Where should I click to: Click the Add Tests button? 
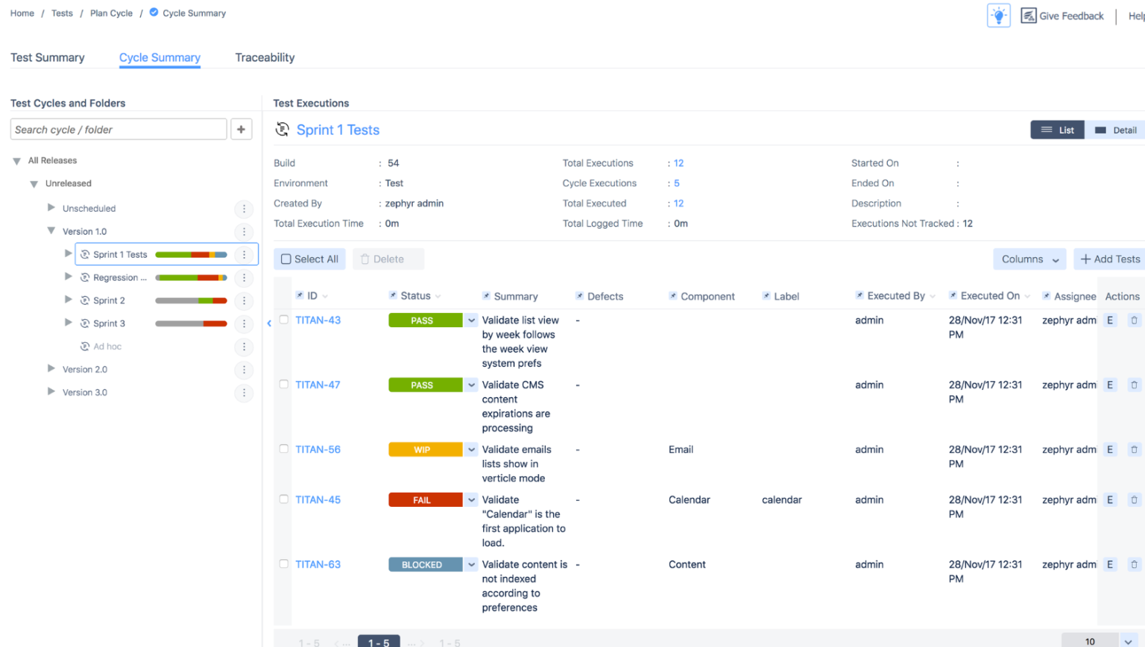[x=1109, y=259]
